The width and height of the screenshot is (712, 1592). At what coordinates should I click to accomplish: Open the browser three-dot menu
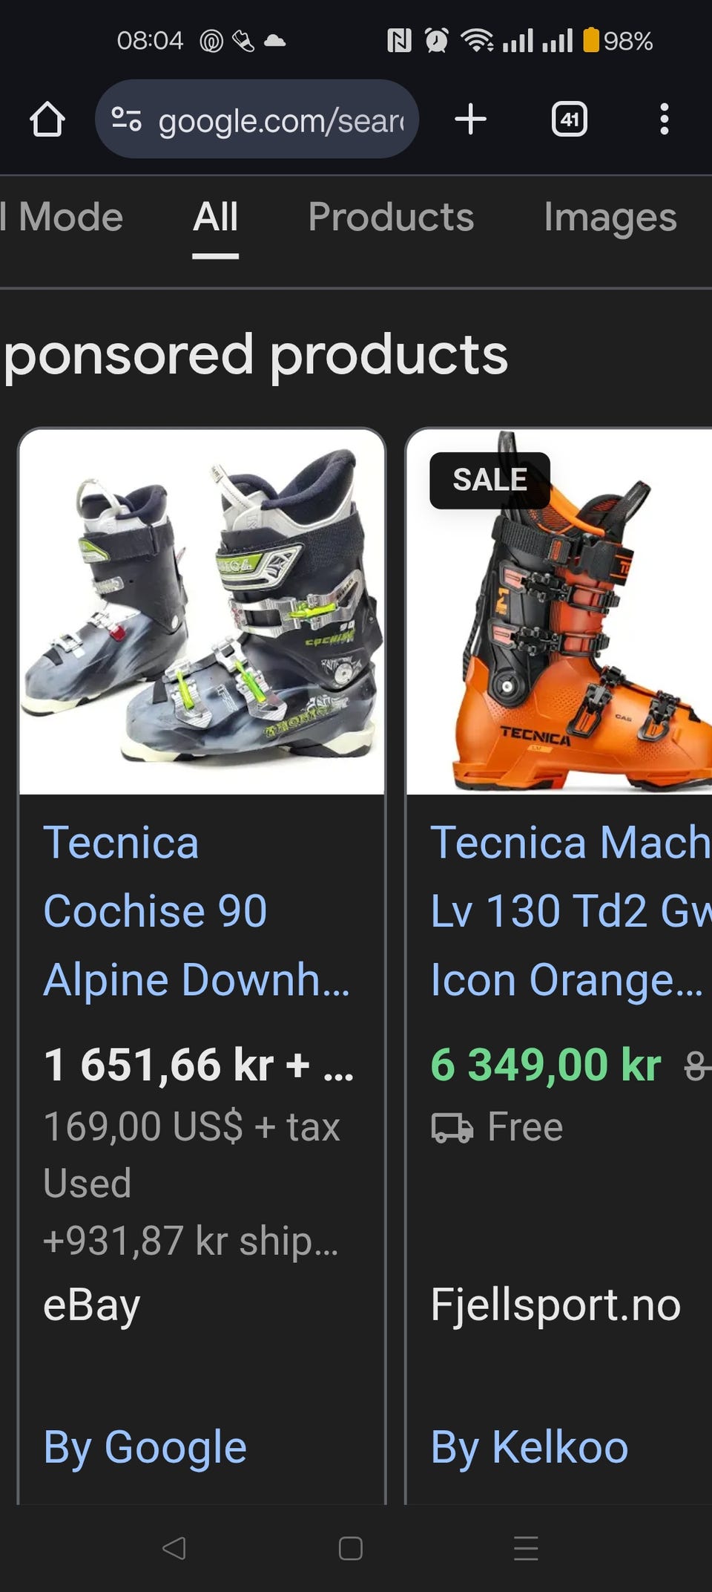pos(664,119)
